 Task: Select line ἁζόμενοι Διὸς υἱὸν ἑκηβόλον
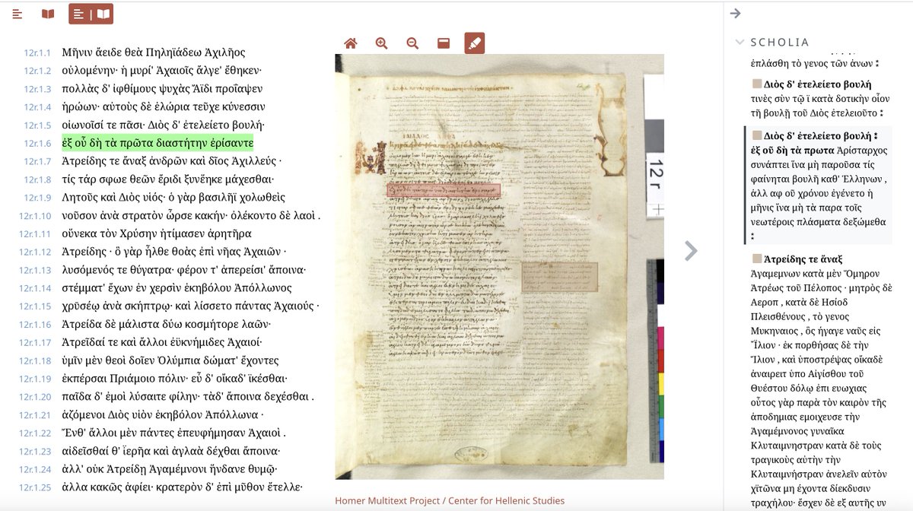click(163, 414)
